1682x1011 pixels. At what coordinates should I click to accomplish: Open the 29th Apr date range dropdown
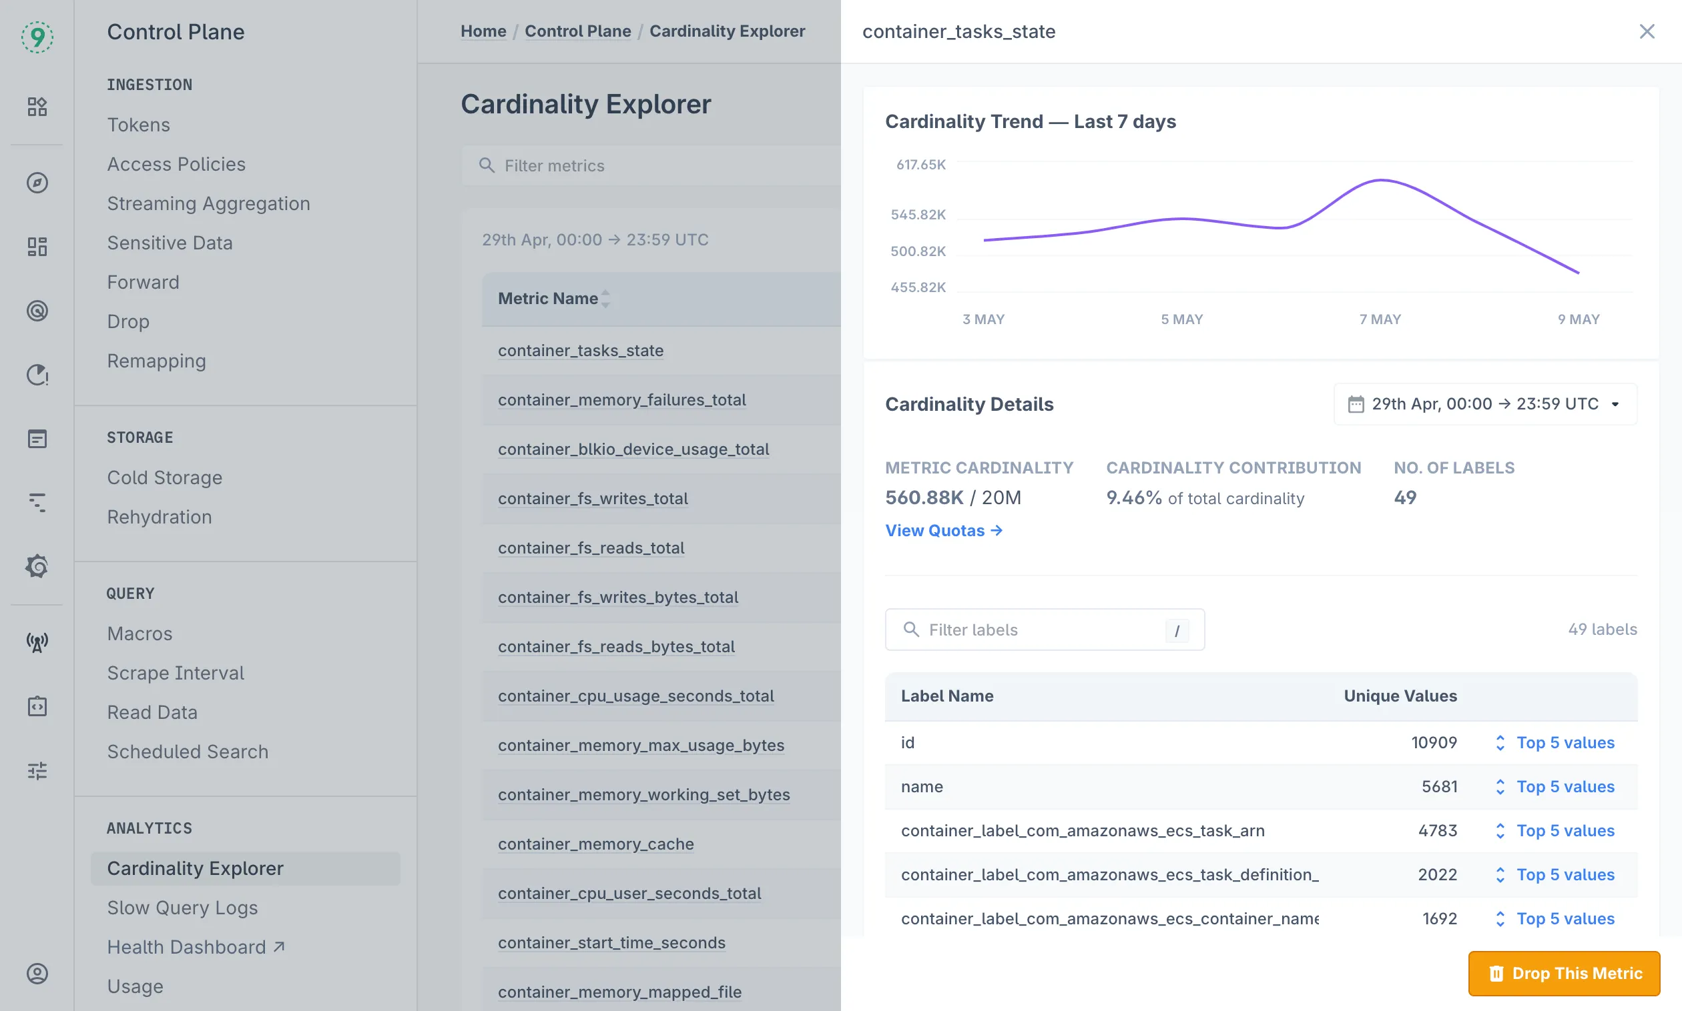(1485, 404)
